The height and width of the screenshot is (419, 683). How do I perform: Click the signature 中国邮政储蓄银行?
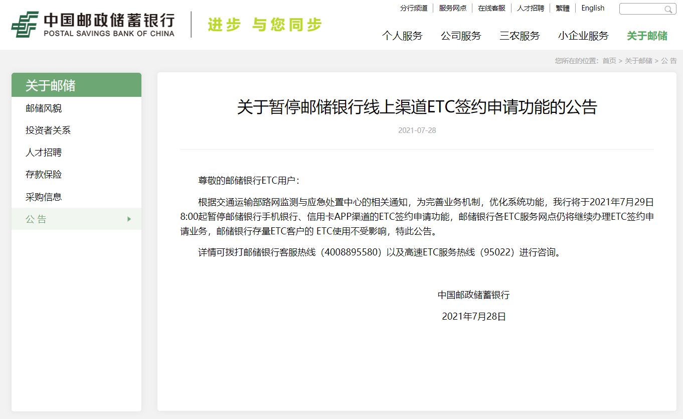coord(473,295)
